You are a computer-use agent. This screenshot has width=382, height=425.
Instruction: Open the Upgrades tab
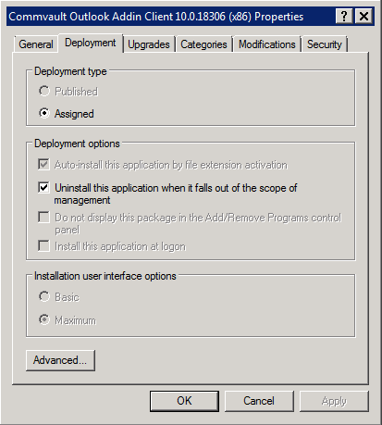pyautogui.click(x=149, y=44)
